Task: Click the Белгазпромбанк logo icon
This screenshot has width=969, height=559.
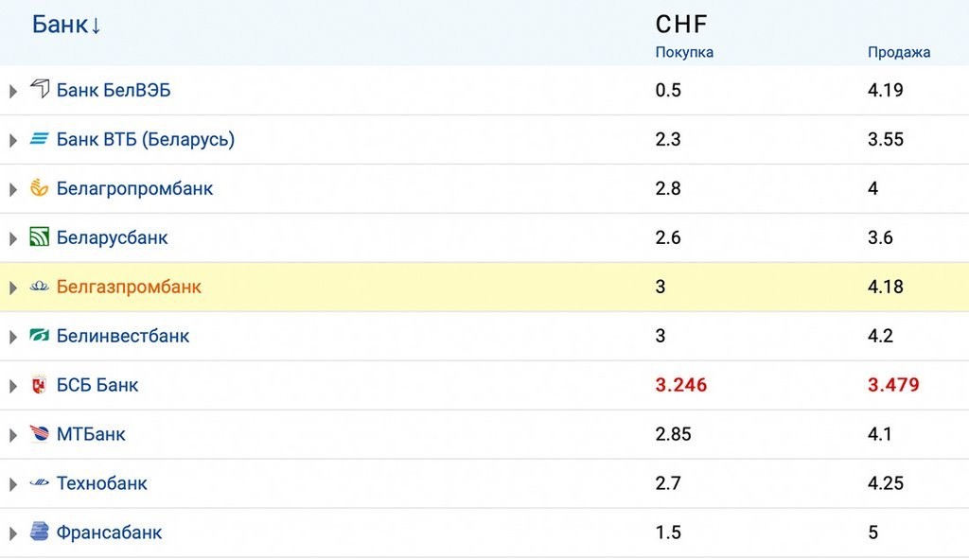Action: coord(39,287)
